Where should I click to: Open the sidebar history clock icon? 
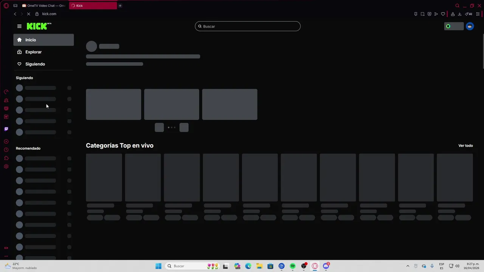point(6,150)
